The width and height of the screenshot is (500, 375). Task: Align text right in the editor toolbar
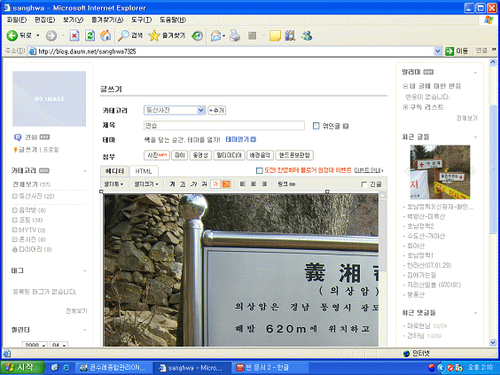pyautogui.click(x=264, y=184)
